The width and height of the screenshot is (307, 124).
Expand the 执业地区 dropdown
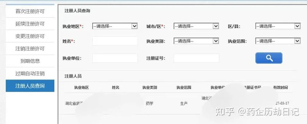pos(115,26)
